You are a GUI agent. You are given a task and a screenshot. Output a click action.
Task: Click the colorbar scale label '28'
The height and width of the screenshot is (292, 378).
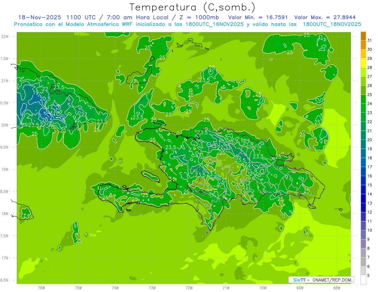(x=369, y=67)
